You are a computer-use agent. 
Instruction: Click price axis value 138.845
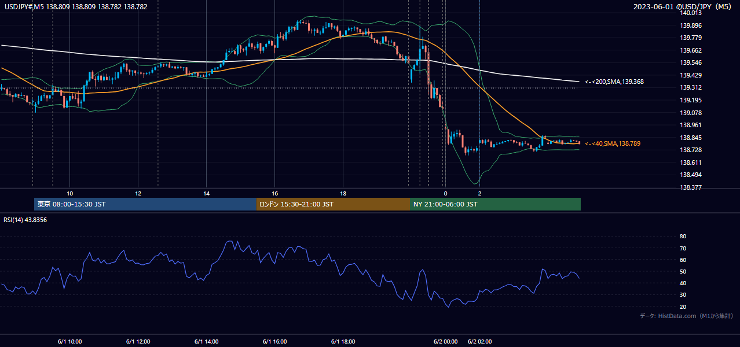pyautogui.click(x=692, y=138)
